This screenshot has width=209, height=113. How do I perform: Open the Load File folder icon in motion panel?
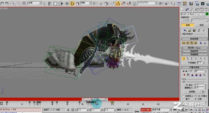click(190, 31)
